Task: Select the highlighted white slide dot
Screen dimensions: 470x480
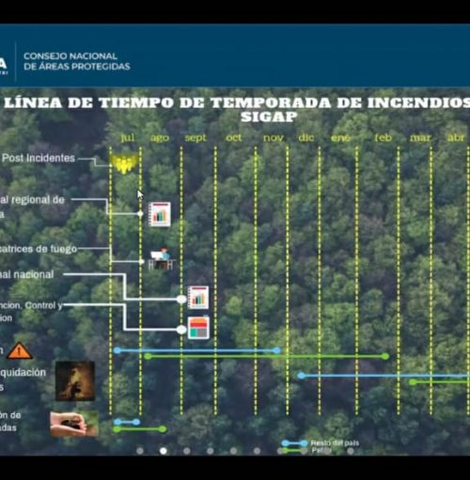Action: (x=164, y=451)
